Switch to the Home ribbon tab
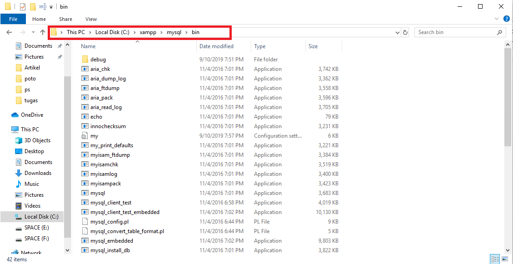 click(x=39, y=19)
